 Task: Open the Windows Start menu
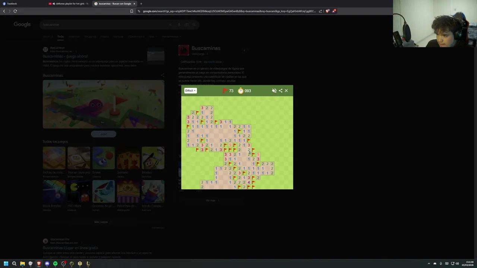pos(6,264)
